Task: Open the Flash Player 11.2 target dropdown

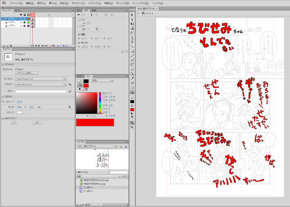Action: [41, 79]
